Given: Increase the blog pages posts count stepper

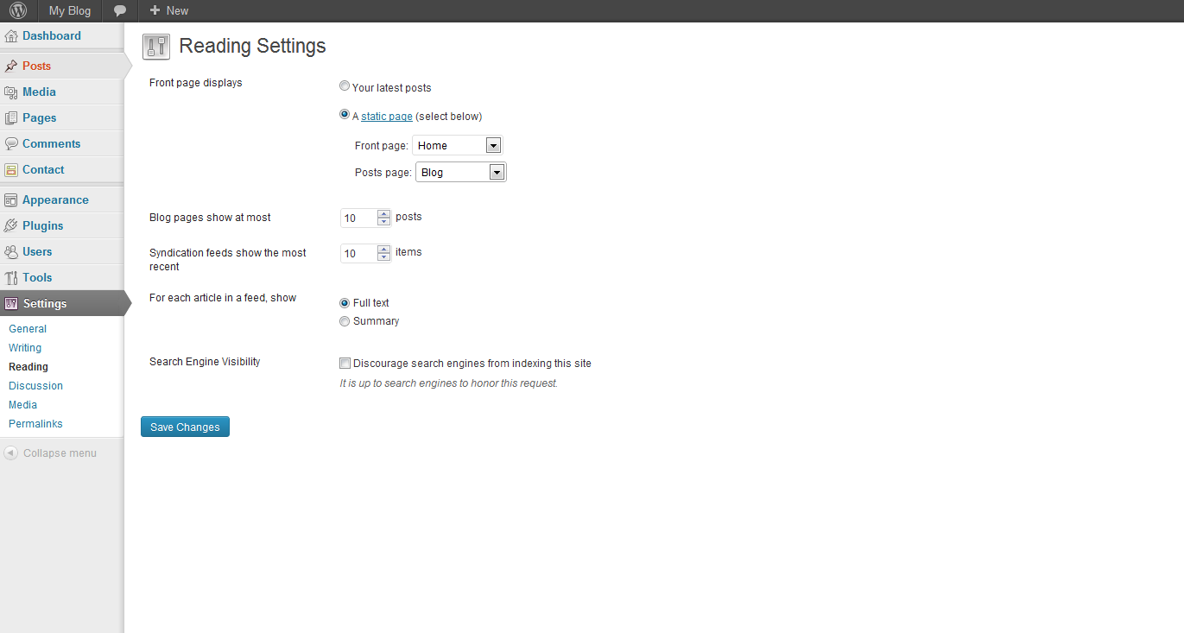Looking at the screenshot, I should click(x=384, y=214).
